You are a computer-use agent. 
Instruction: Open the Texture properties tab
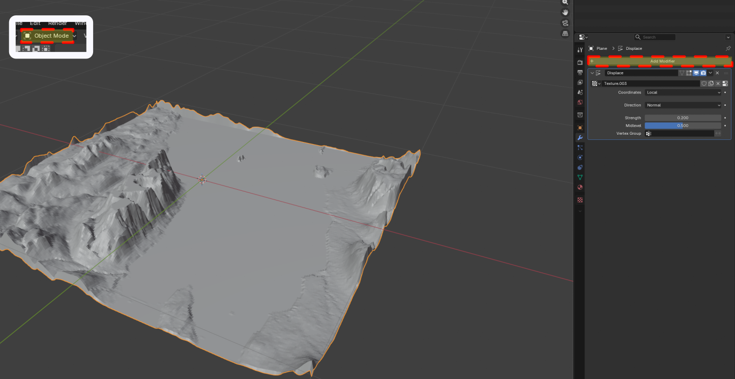580,200
